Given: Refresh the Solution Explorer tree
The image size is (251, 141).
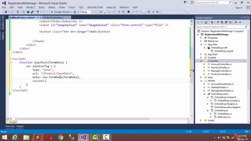Looking at the screenshot, I should pyautogui.click(x=222, y=22).
